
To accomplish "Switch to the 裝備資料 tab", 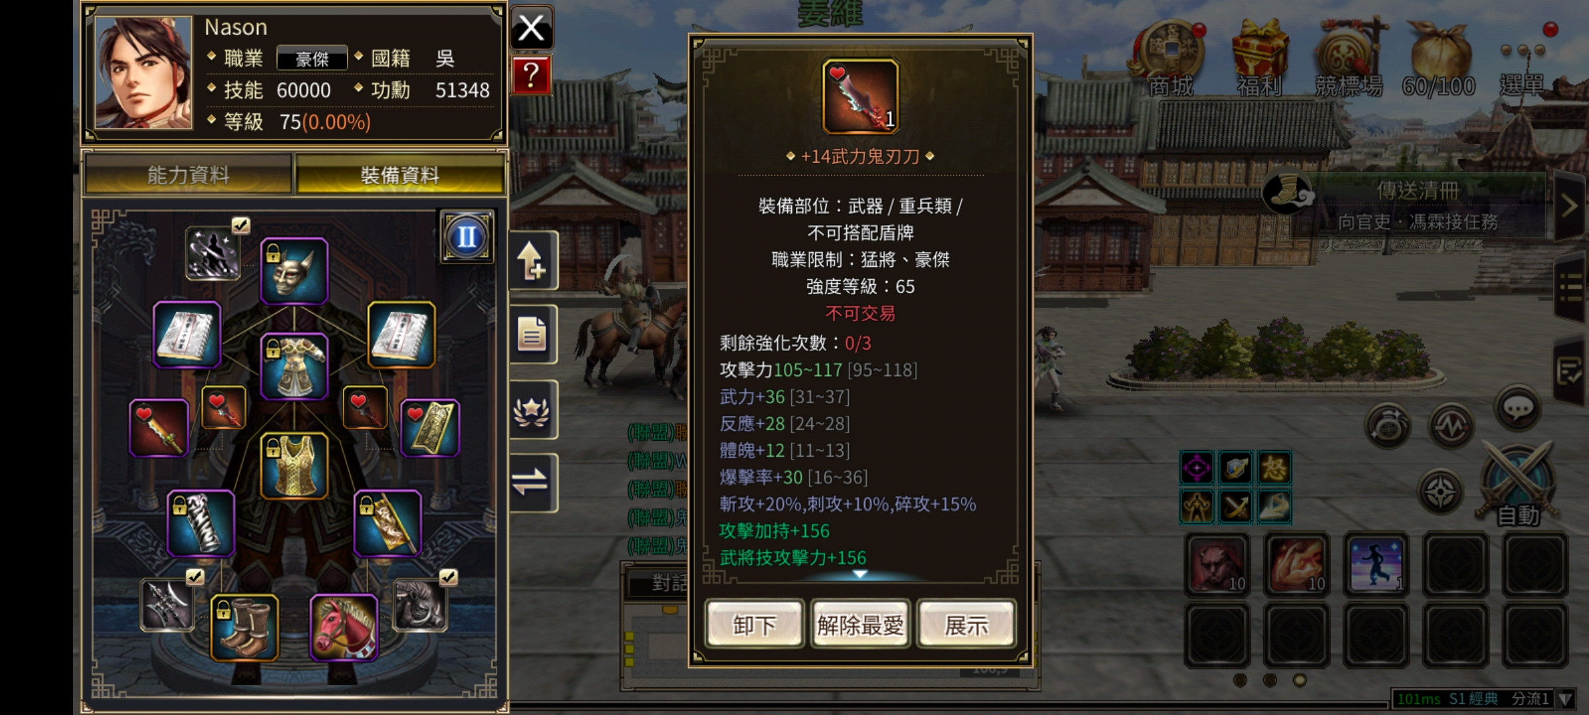I will (x=400, y=175).
